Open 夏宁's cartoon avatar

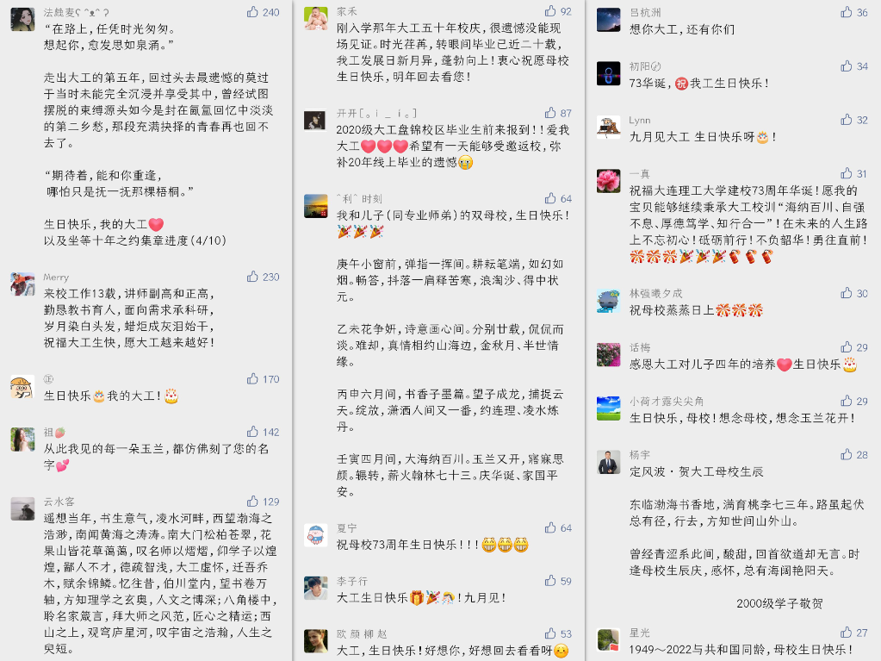tap(316, 534)
